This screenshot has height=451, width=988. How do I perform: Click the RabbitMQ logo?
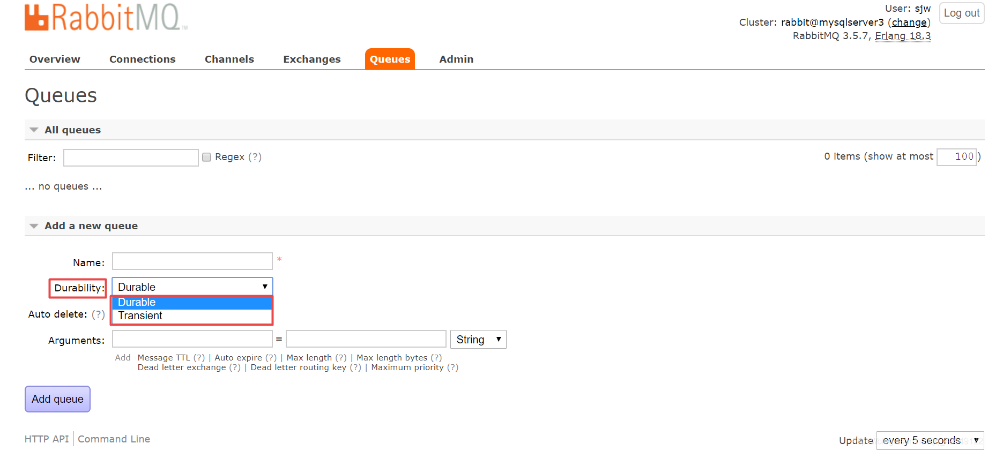106,17
